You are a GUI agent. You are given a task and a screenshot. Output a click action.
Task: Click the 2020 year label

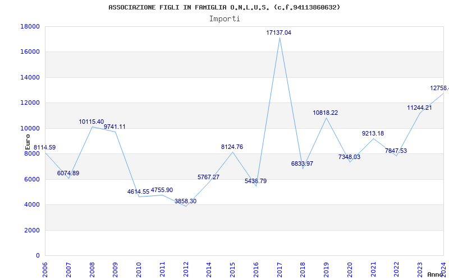pyautogui.click(x=350, y=269)
